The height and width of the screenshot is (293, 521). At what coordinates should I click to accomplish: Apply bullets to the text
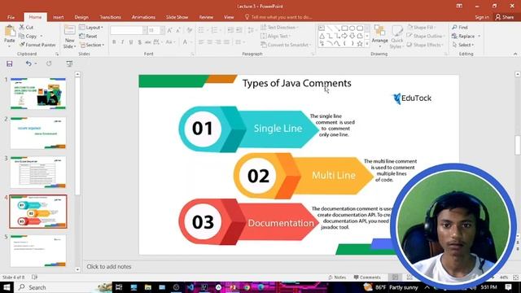[201, 30]
